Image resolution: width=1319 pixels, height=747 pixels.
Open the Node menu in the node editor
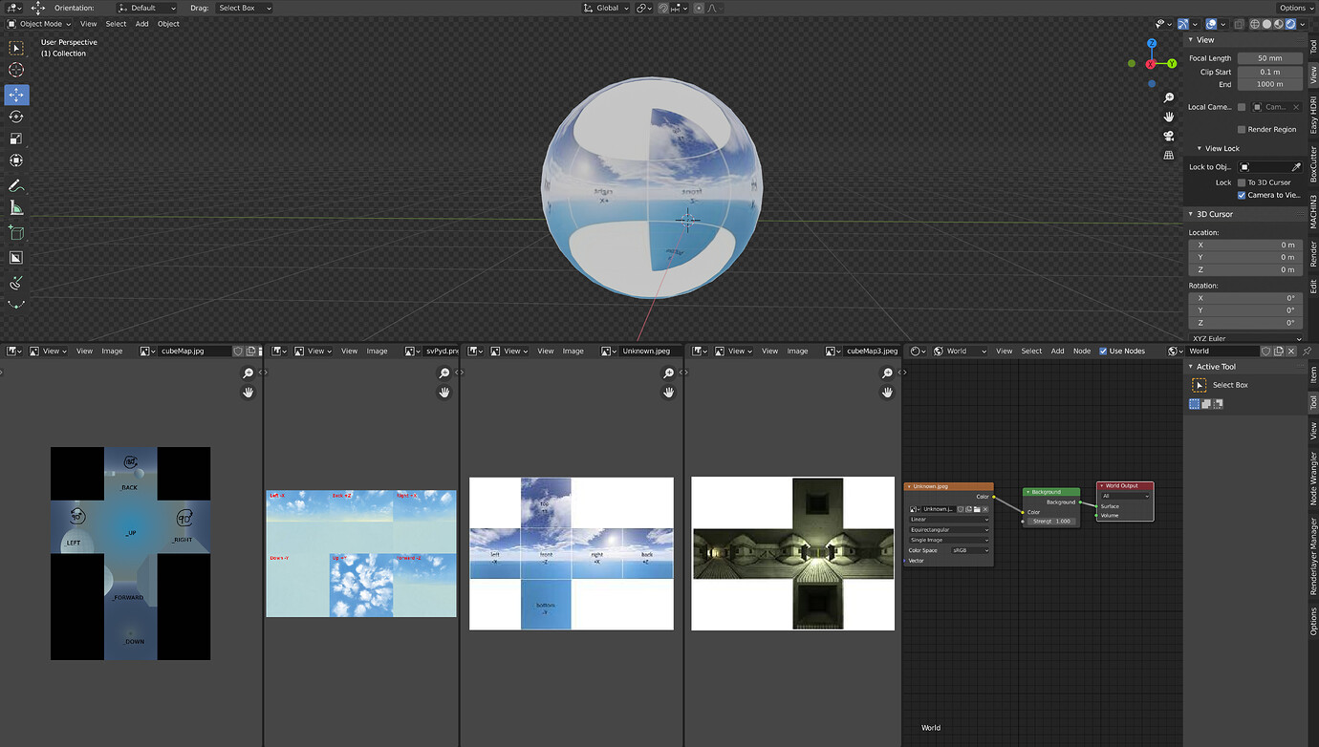tap(1081, 351)
